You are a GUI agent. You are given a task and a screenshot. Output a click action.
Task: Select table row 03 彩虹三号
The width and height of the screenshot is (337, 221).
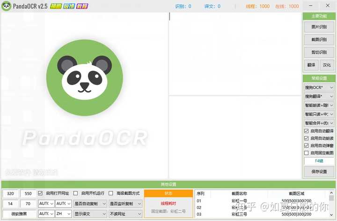point(262,214)
